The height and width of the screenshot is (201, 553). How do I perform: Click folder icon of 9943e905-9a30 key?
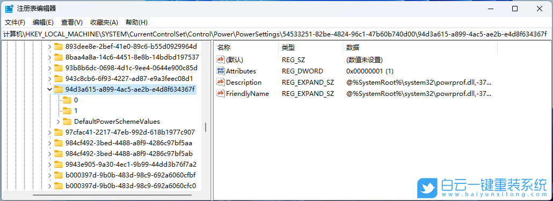point(59,165)
